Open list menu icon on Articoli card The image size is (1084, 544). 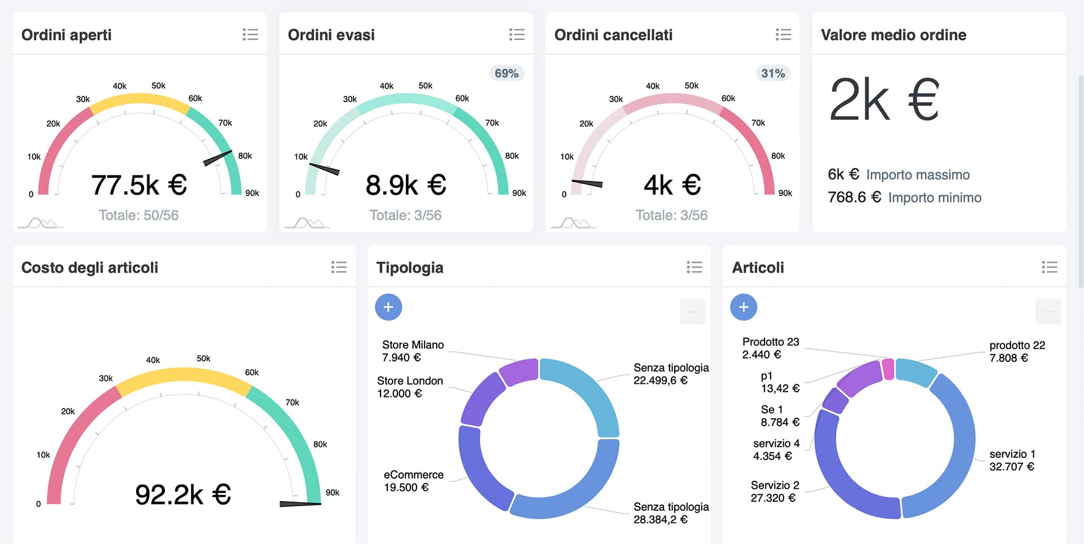pyautogui.click(x=1049, y=267)
